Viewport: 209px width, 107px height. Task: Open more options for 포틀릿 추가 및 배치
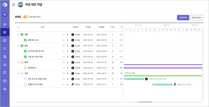63,84
